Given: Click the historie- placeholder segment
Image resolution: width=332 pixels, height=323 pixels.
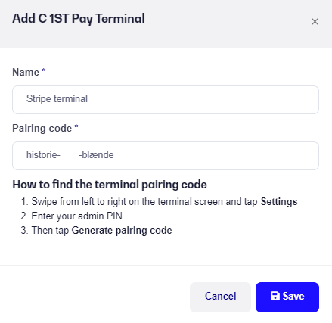Looking at the screenshot, I should 43,155.
